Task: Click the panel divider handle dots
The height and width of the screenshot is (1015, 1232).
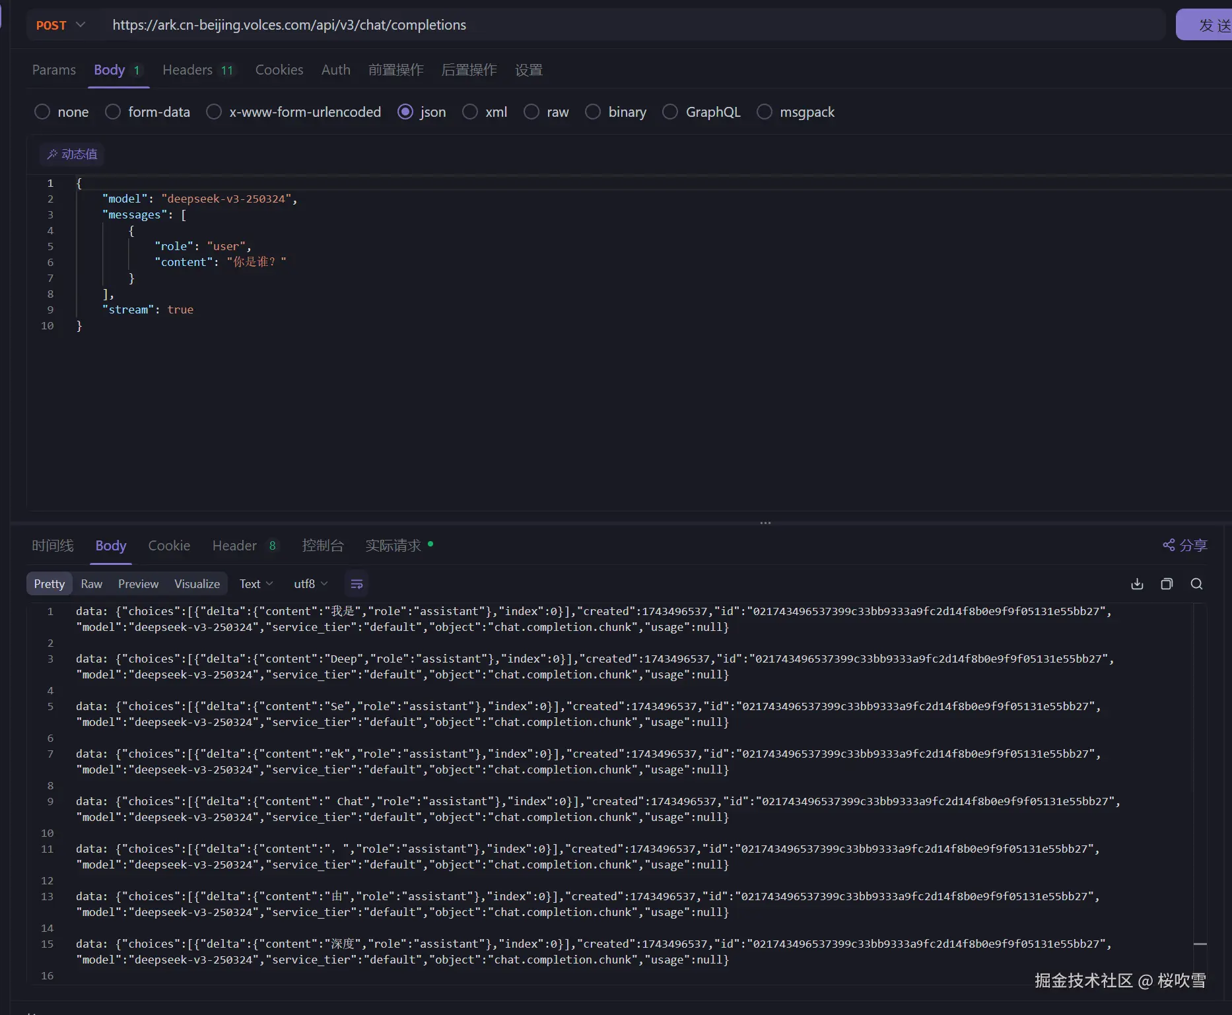Action: coord(765,523)
